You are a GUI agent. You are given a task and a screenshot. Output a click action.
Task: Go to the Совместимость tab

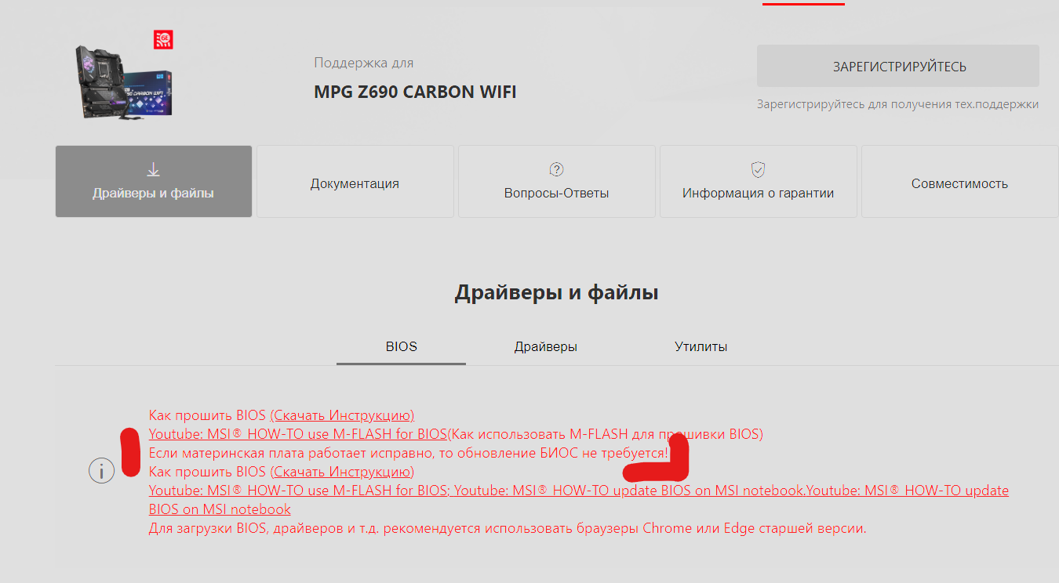(x=959, y=181)
